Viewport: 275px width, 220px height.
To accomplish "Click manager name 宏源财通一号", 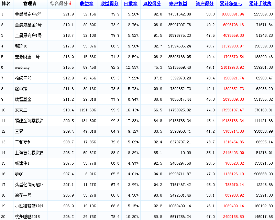I will coord(27,57).
